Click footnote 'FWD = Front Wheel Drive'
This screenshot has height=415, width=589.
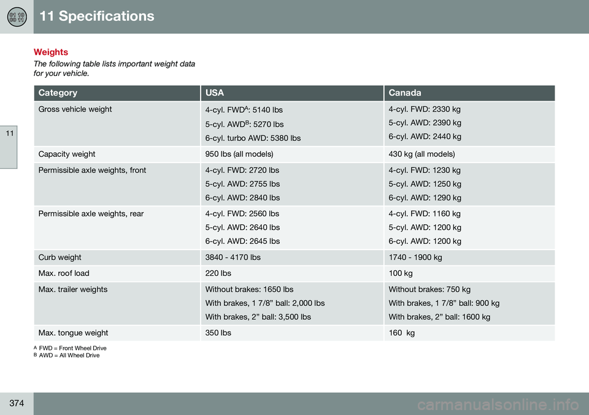coord(73,348)
